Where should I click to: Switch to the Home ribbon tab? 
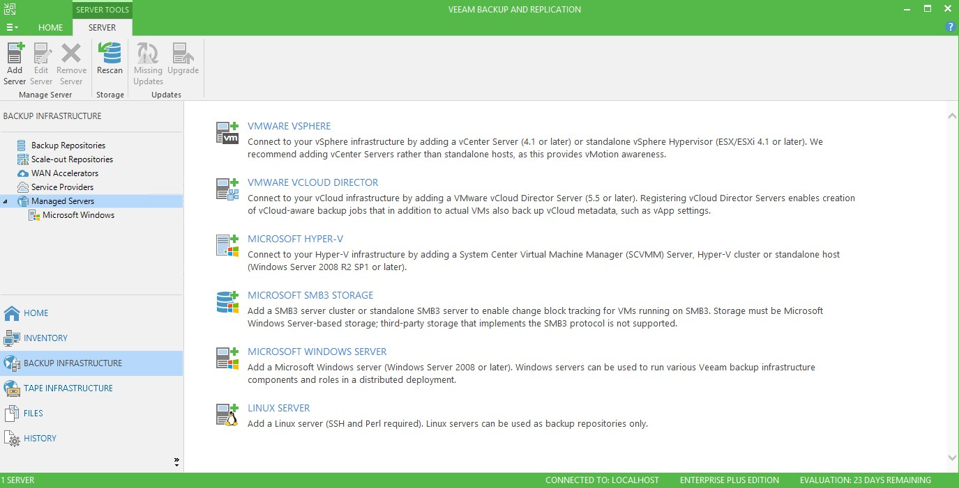coord(50,28)
